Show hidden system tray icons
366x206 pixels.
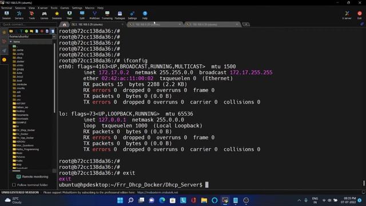[x=299, y=200]
